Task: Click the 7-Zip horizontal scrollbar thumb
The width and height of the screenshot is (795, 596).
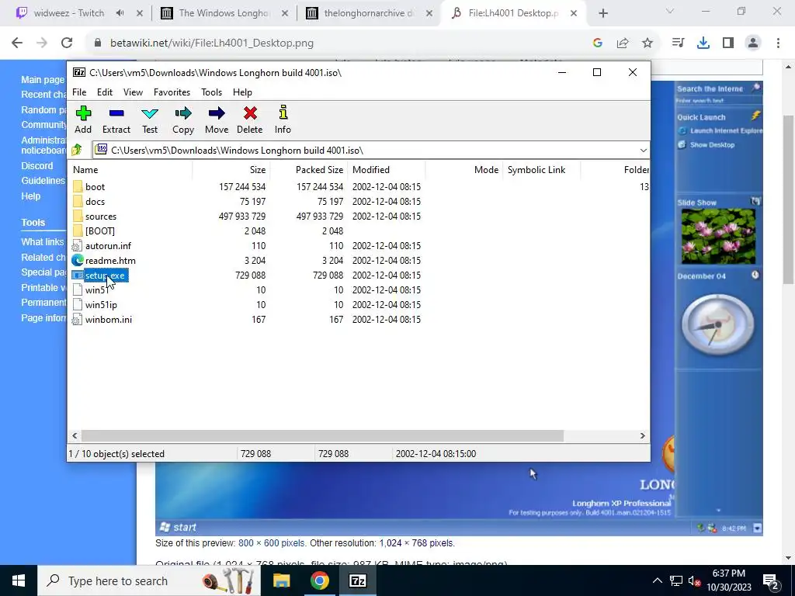Action: point(322,436)
